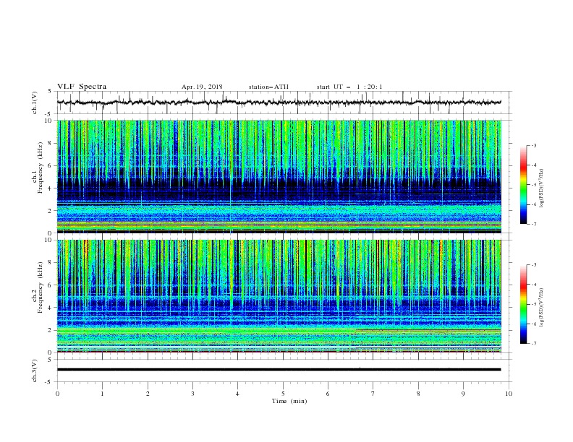This screenshot has height=442, width=573.
Task: Click the 'Time (min)' axis label
Action: pyautogui.click(x=289, y=401)
